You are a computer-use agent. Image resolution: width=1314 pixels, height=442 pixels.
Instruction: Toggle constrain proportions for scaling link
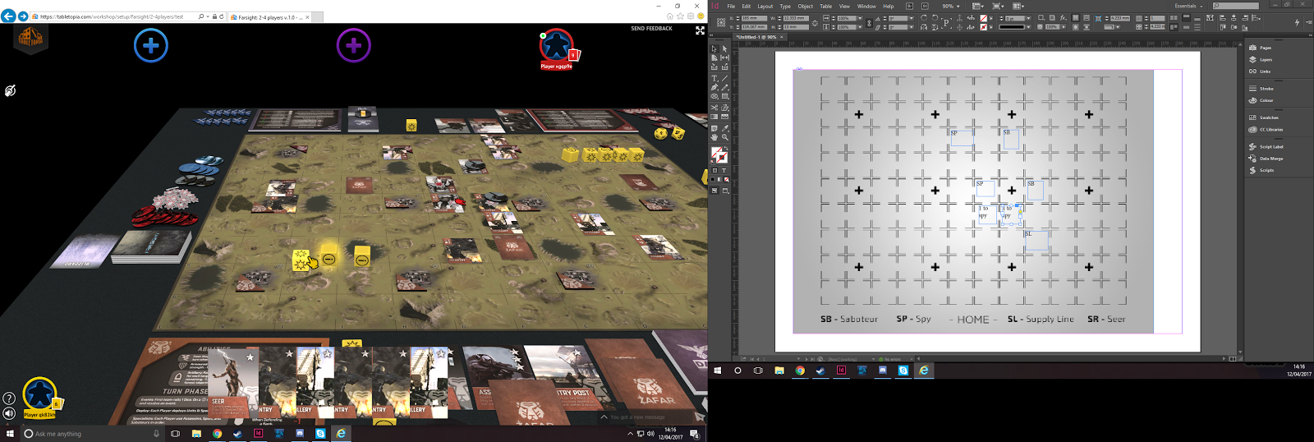pos(869,23)
